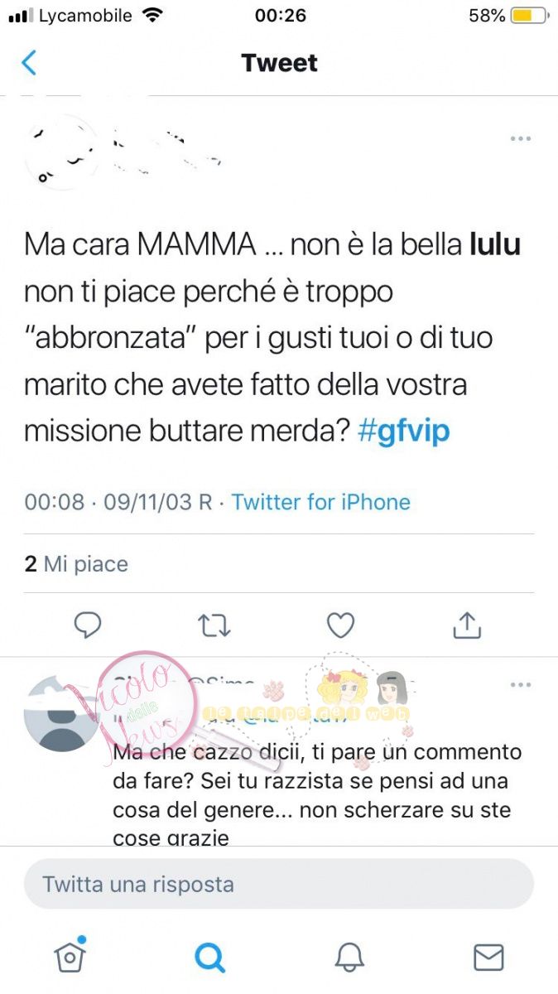Open the Twitter for iPhone link
Viewport: 558px width, 994px height.
pyautogui.click(x=320, y=502)
